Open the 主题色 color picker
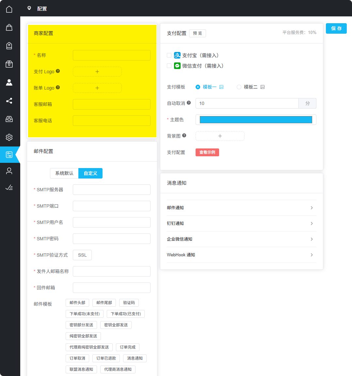The height and width of the screenshot is (376, 352). tap(256, 120)
